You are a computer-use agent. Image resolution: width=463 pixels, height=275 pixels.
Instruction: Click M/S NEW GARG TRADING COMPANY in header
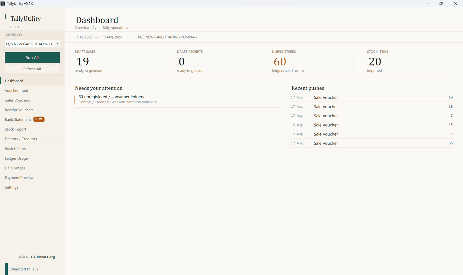[168, 37]
